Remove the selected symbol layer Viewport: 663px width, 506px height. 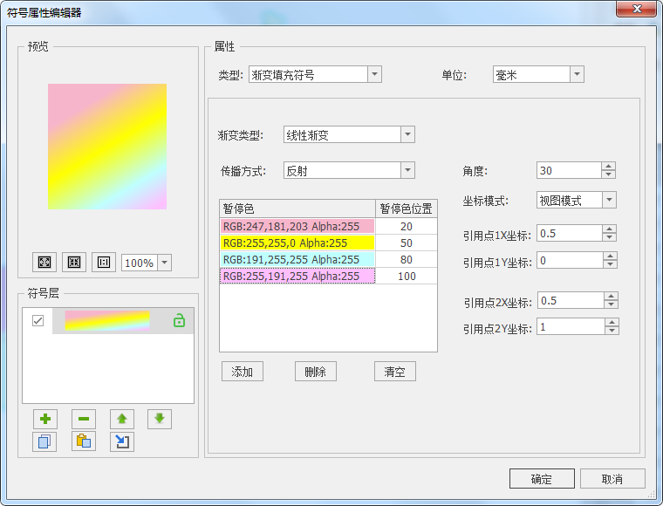pyautogui.click(x=83, y=419)
